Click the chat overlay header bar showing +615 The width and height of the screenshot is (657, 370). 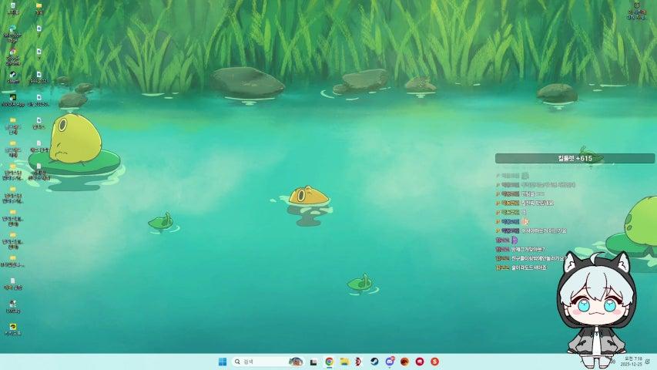(x=575, y=158)
